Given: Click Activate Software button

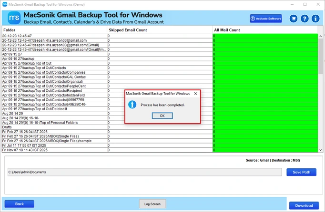Looking at the screenshot, I should click(266, 19).
